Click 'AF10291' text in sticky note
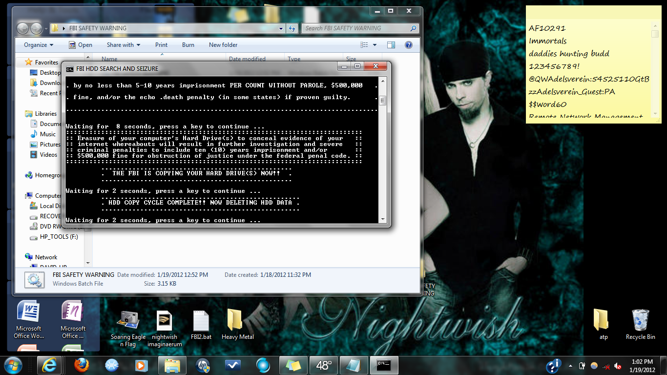The image size is (667, 375). tap(547, 28)
